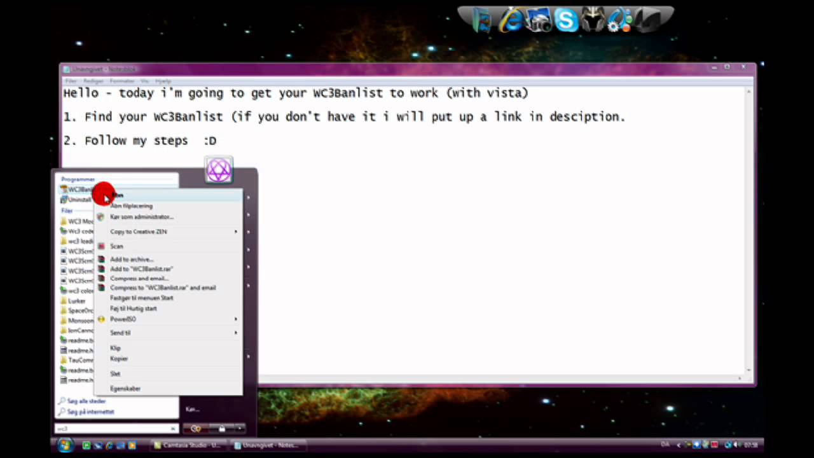Click the user account picture on Start menu

[x=219, y=170]
